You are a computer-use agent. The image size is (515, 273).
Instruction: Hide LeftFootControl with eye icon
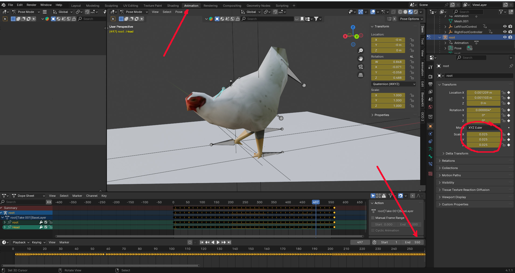tap(505, 27)
